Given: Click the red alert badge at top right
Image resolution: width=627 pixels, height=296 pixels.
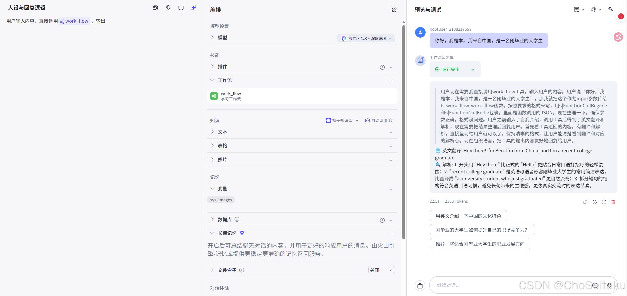Looking at the screenshot, I should pyautogui.click(x=621, y=16).
